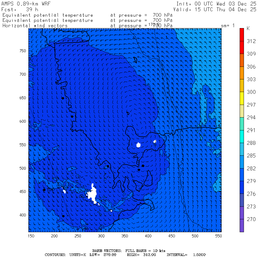258x258 pixels.
Task: Click the 'CONTOURS: UNITS=K' legend text
Action: click(65, 255)
